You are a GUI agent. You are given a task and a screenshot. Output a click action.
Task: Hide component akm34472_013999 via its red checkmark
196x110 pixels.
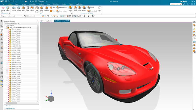pos(9,75)
